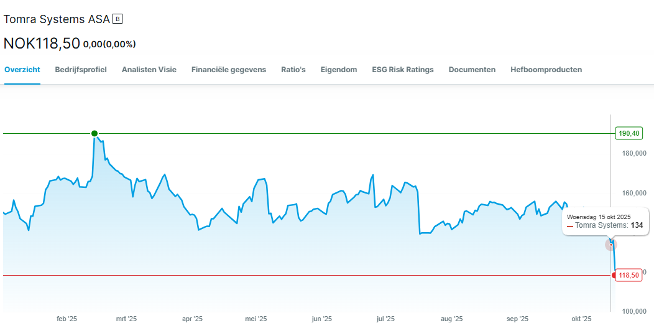Click the green high-point dot on the chart
Image resolution: width=654 pixels, height=323 pixels.
94,133
